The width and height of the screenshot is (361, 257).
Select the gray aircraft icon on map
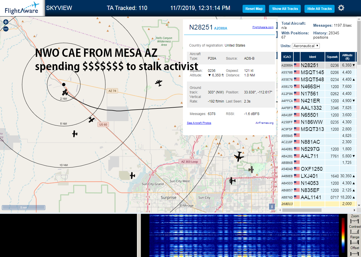coord(251,169)
